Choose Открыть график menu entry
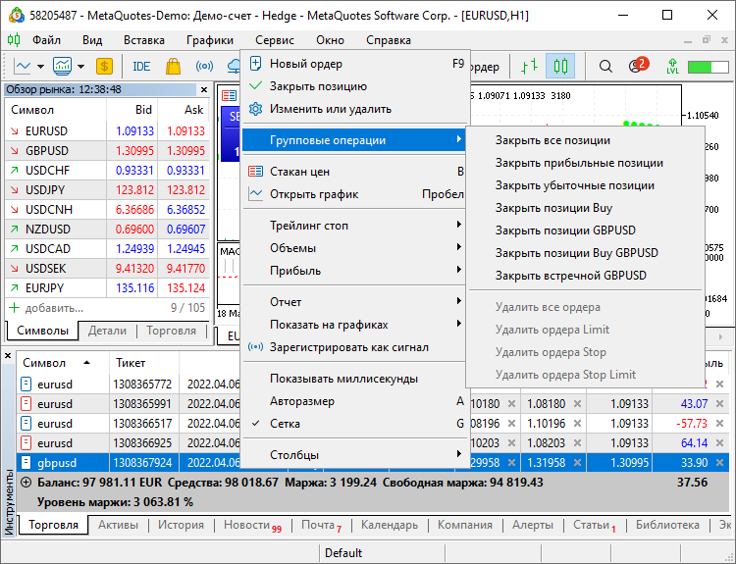Viewport: 736px width, 564px height. click(355, 194)
